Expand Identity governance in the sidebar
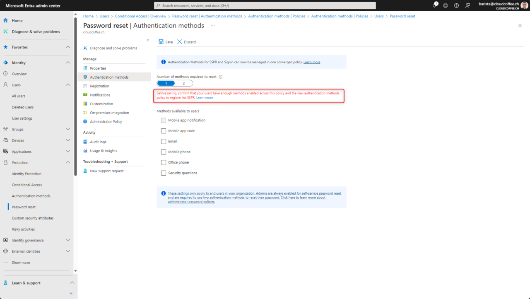 click(67, 240)
